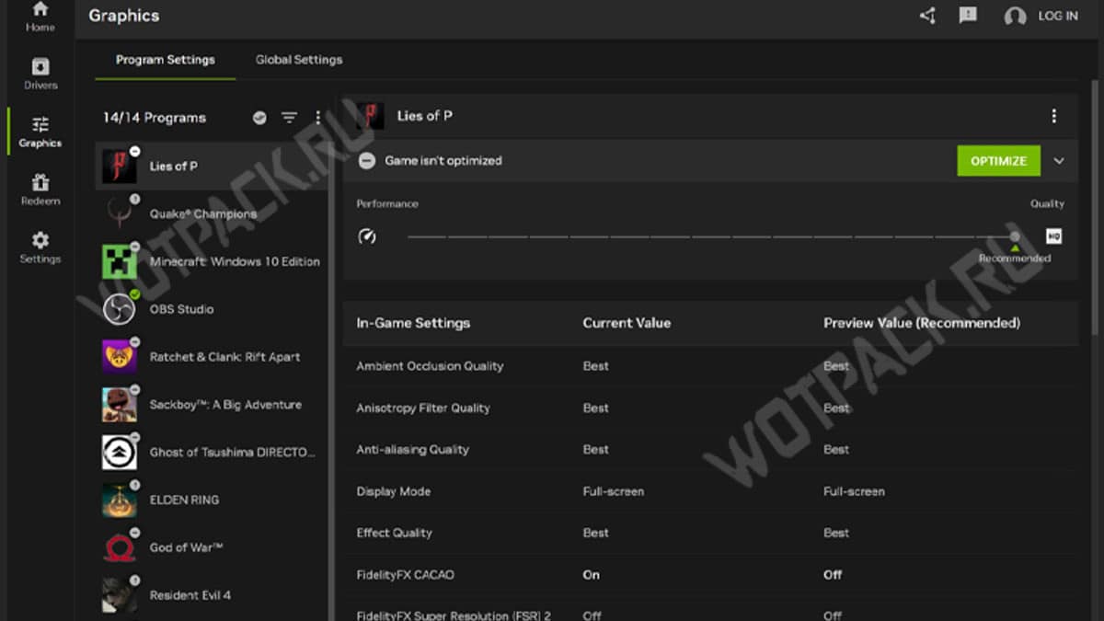This screenshot has width=1104, height=621.
Task: Click the God of War omega icon
Action: click(x=120, y=548)
